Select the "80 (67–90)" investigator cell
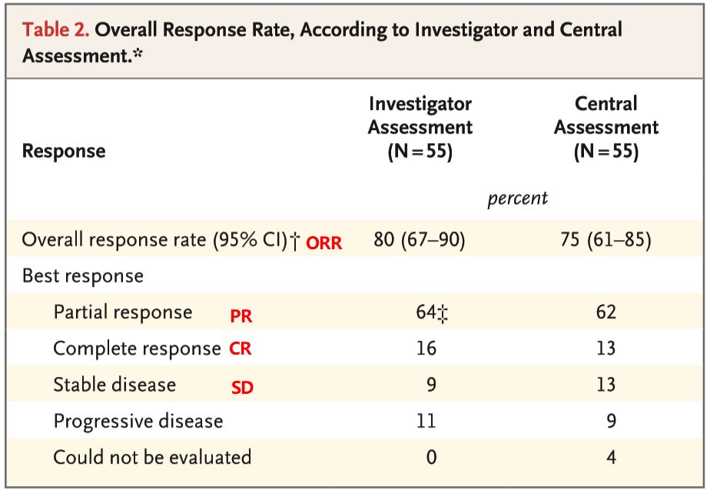Image resolution: width=710 pixels, height=490 pixels. 420,240
